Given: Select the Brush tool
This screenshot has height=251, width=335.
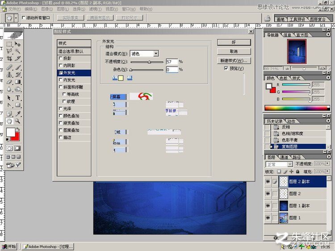Looking at the screenshot, I should point(17,67).
